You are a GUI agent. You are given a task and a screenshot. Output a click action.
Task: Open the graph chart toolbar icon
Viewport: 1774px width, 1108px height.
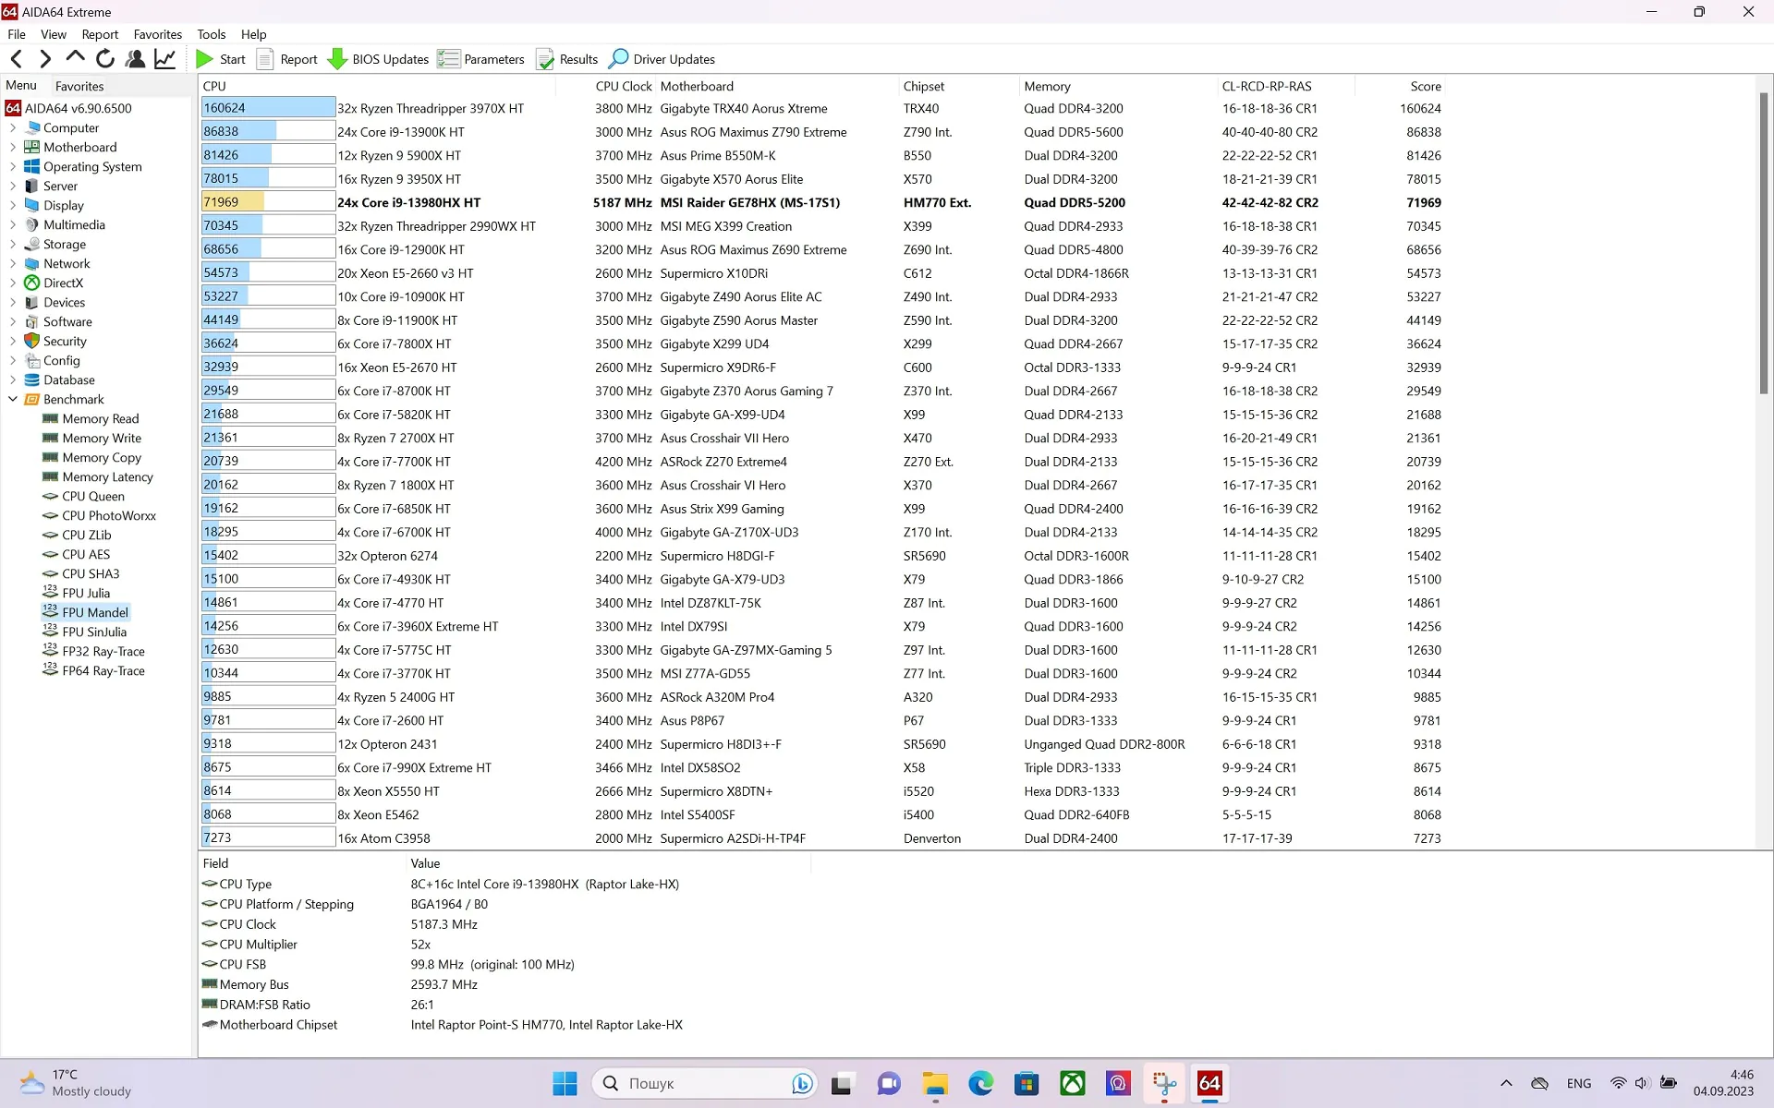(x=164, y=59)
